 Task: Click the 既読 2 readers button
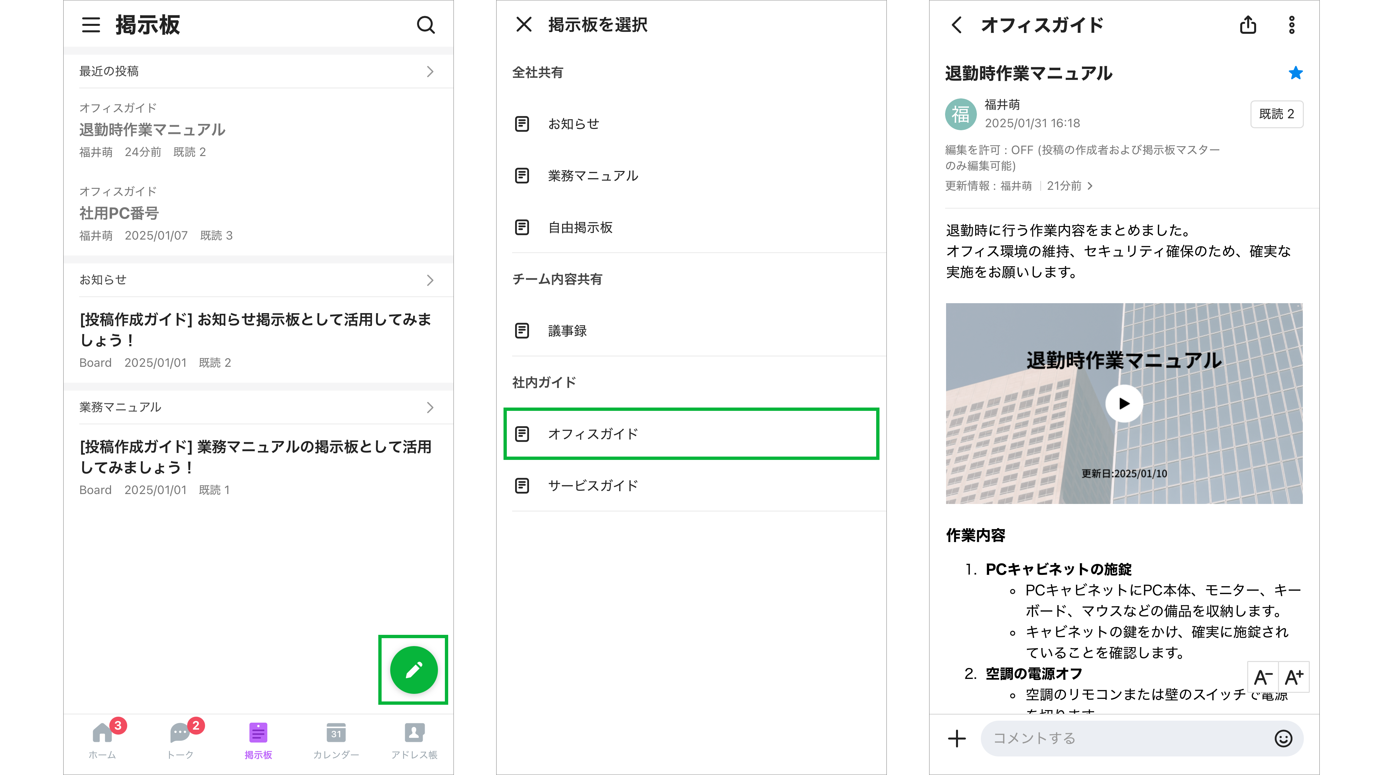(1276, 114)
